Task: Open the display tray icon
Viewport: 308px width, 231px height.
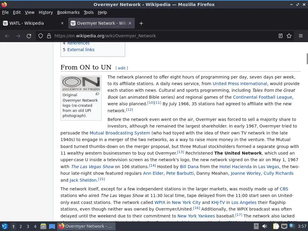Action: pos(284,226)
